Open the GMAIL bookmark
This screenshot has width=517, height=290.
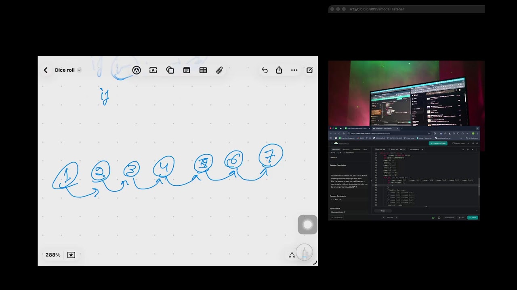click(x=360, y=138)
